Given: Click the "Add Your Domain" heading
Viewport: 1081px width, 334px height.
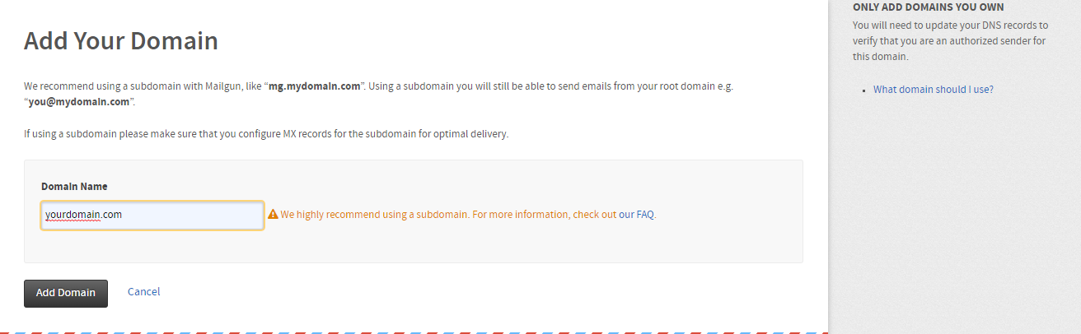Looking at the screenshot, I should [x=121, y=41].
